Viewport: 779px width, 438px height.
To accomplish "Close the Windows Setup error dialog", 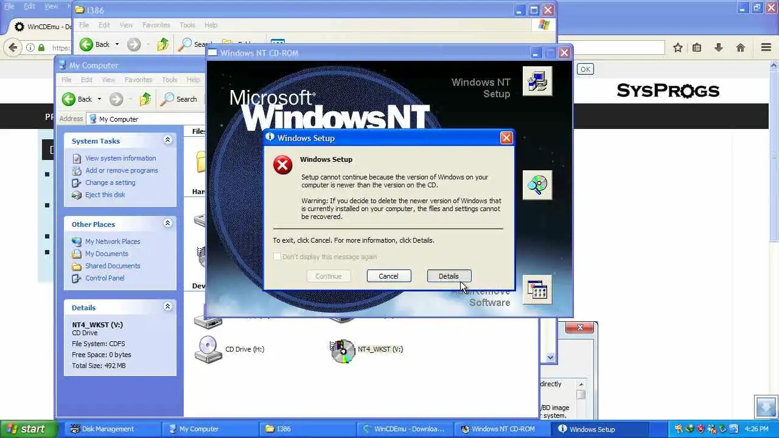I will click(x=506, y=138).
